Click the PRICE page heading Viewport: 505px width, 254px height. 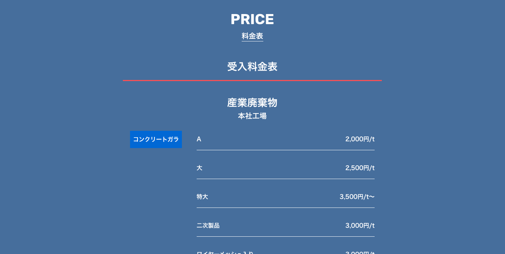pos(252,19)
